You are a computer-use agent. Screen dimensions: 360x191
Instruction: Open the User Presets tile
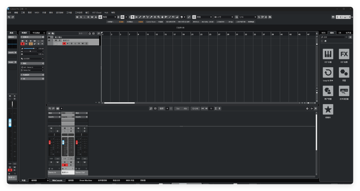point(328,91)
